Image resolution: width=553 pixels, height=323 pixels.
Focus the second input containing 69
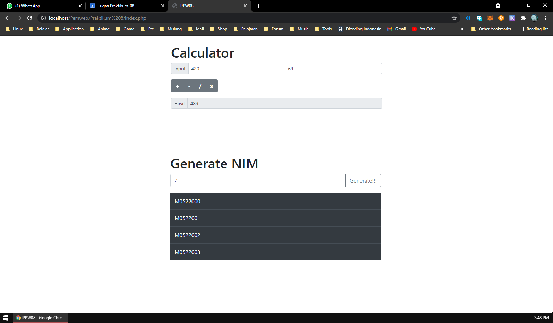(333, 69)
